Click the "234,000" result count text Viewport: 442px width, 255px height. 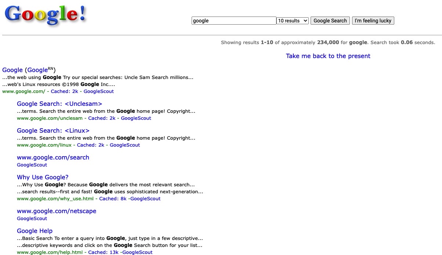pyautogui.click(x=328, y=42)
